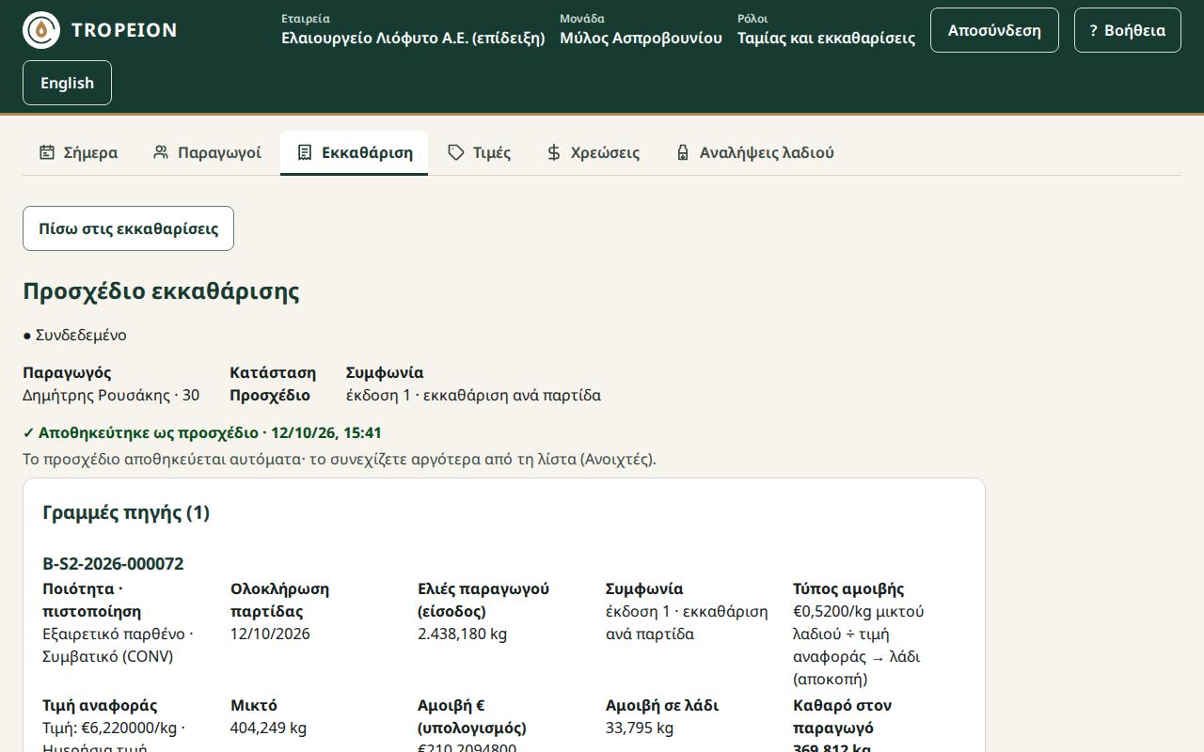Go to the Χρεώσεις tab
Screen dimensions: 1204x752
[x=594, y=152]
